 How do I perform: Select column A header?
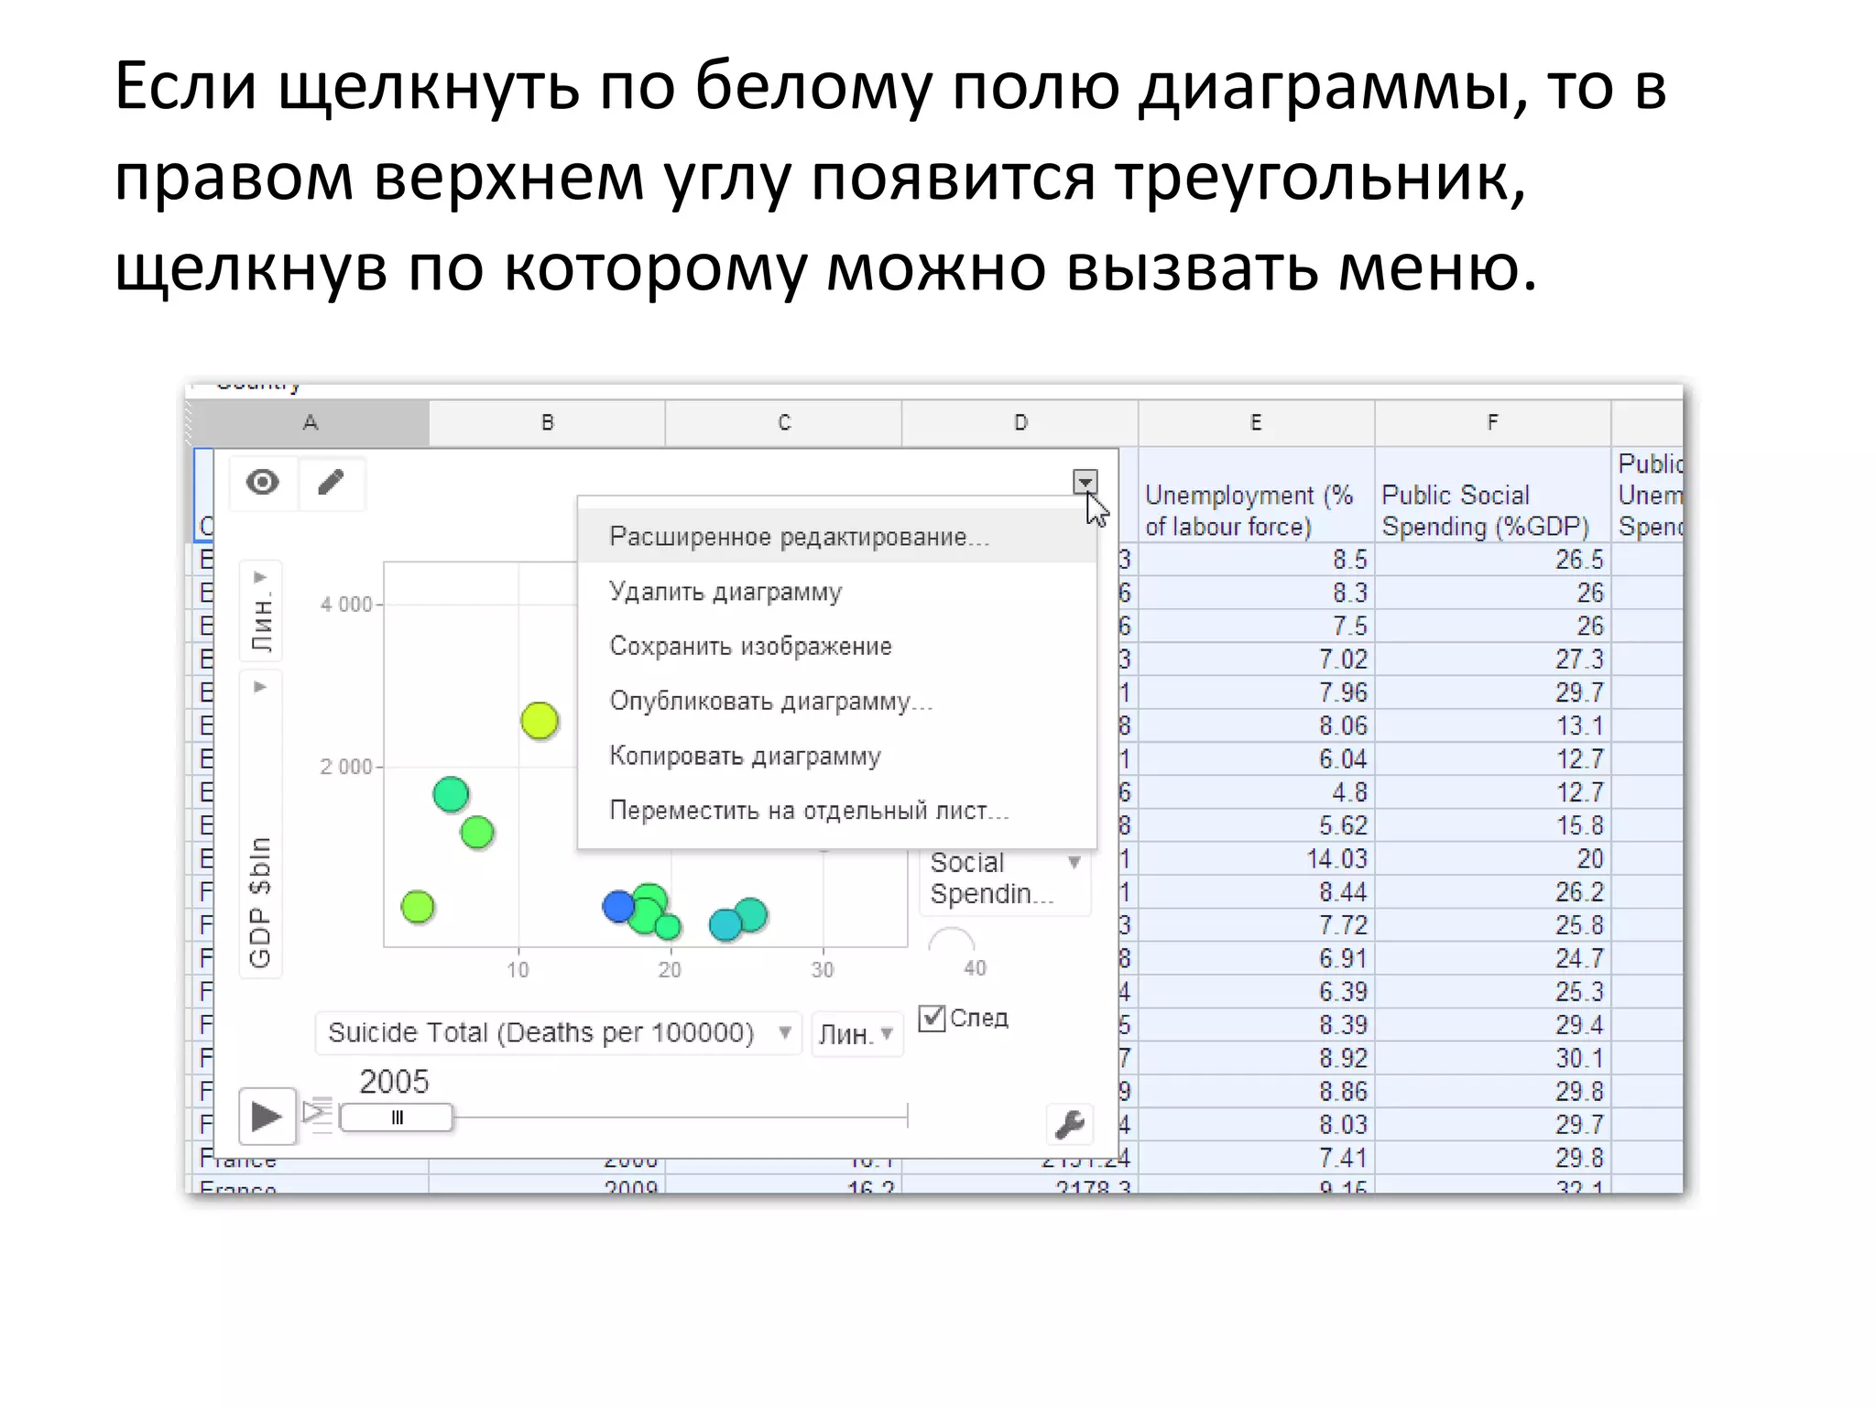[311, 422]
